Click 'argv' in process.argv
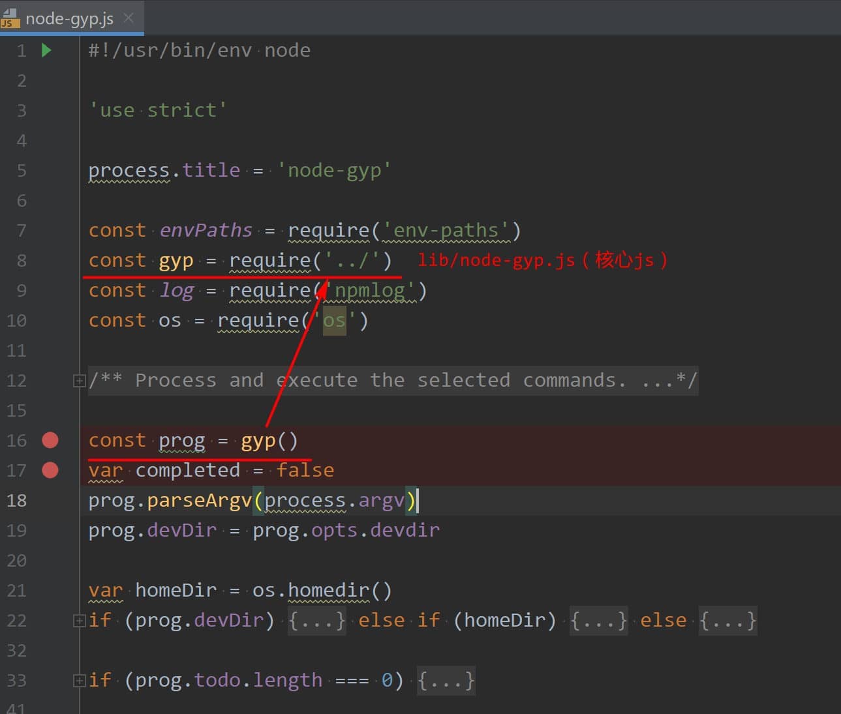Viewport: 841px width, 714px height. coord(382,500)
